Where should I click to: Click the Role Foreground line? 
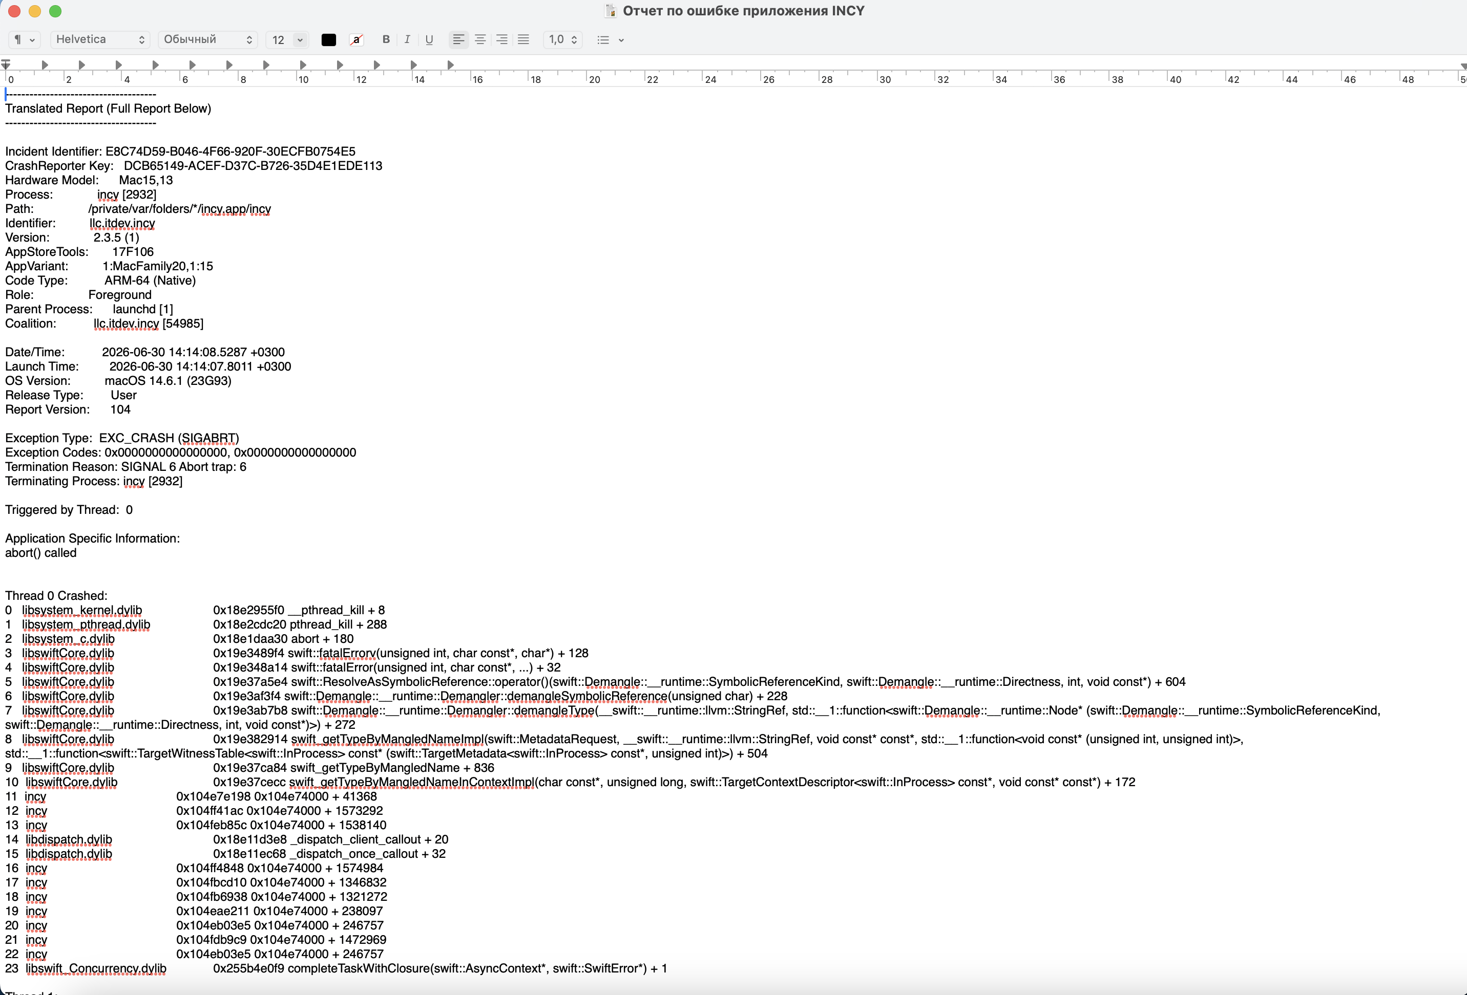tap(78, 295)
